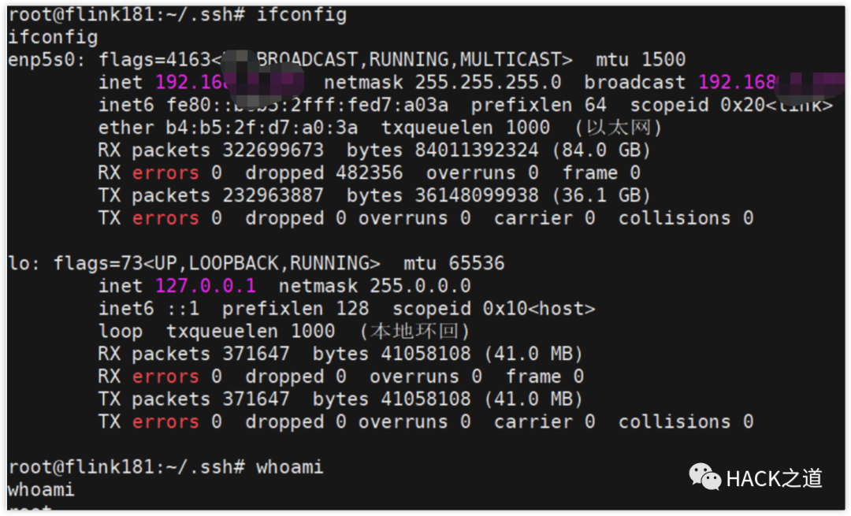
Task: Click the dropped 482356 count
Action: point(324,173)
